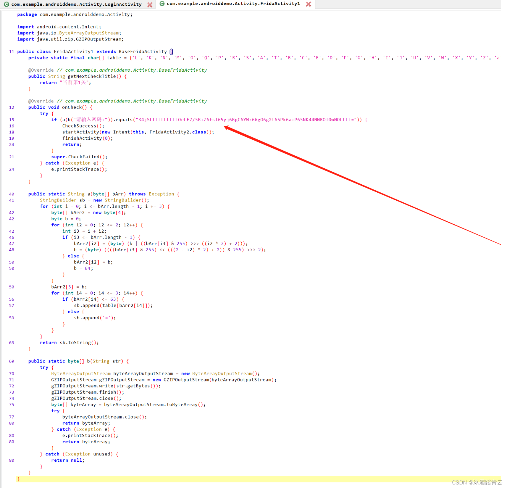Screen dimensions: 507x488
Task: Click the catch (Exception unused) clause
Action: point(82,454)
